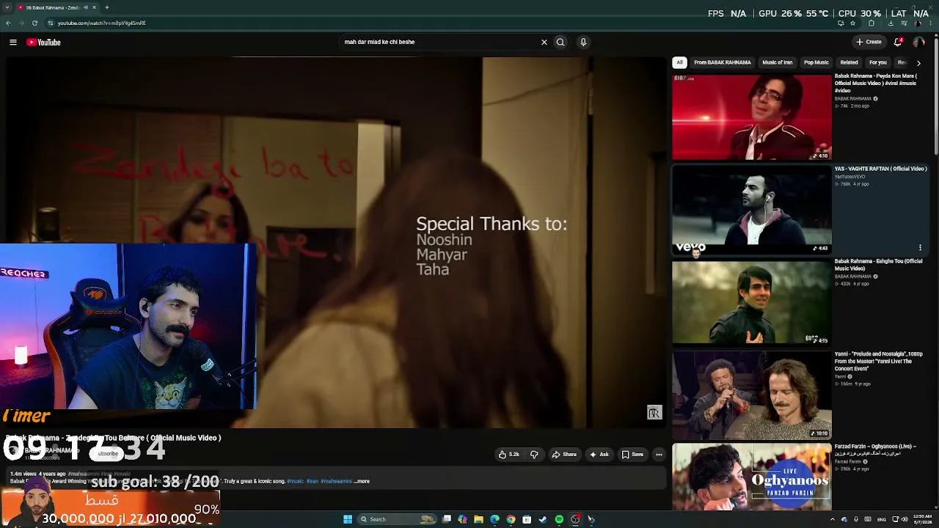Open the Yanni Prelude and Nostalgia thumbnail
Screen dimensions: 939x528
click(x=752, y=395)
